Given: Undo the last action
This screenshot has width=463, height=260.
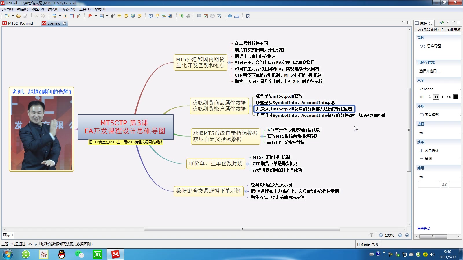Looking at the screenshot, I should (x=36, y=16).
